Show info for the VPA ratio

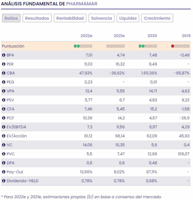[x=4, y=91]
